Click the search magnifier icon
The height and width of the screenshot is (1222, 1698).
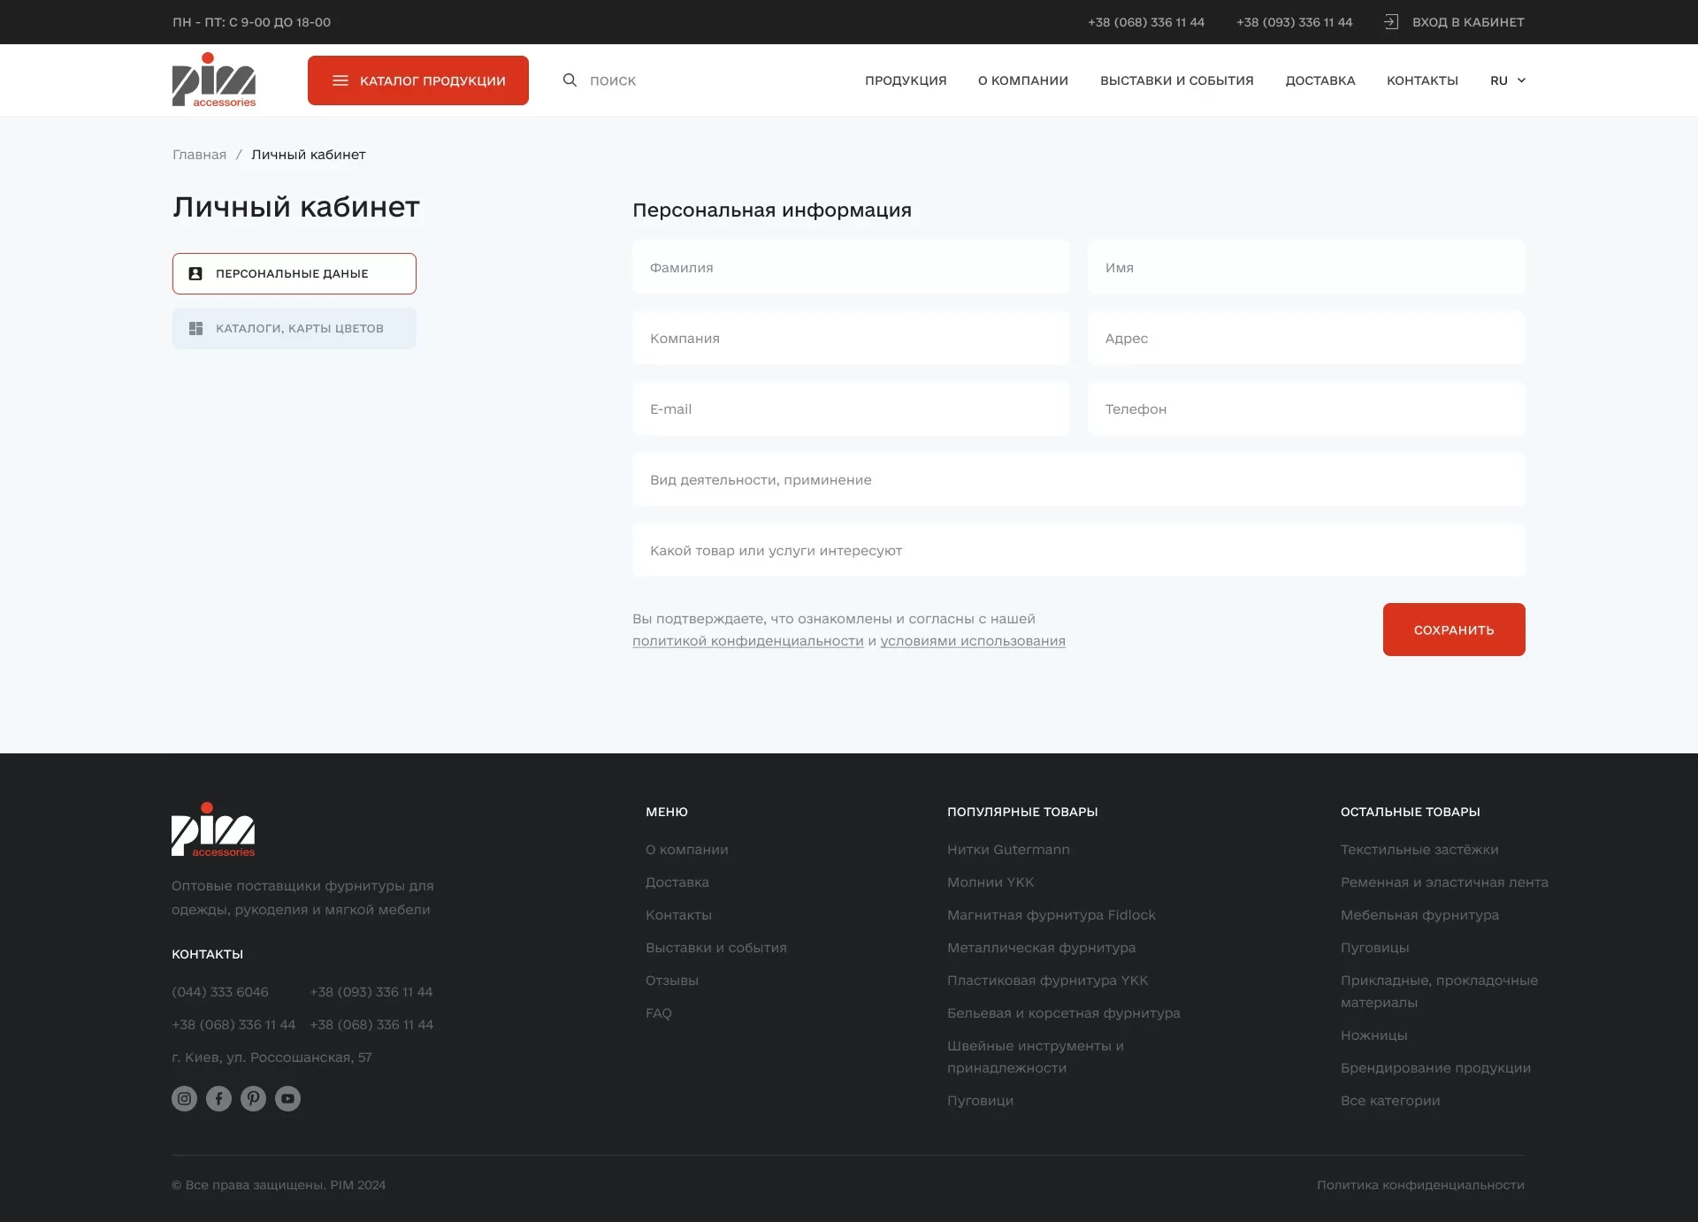pyautogui.click(x=569, y=80)
